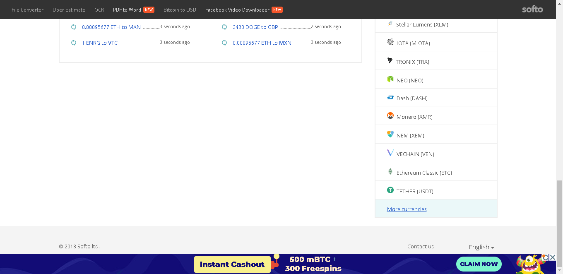Close the bottom ad banner
Image resolution: width=563 pixels, height=274 pixels.
552,257
